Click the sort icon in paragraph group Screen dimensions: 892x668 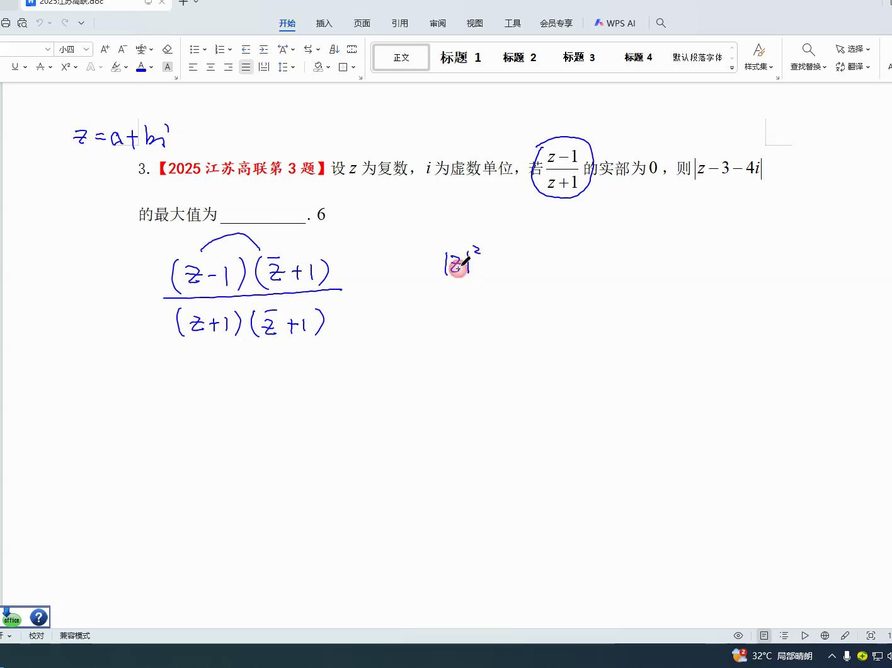tap(334, 49)
